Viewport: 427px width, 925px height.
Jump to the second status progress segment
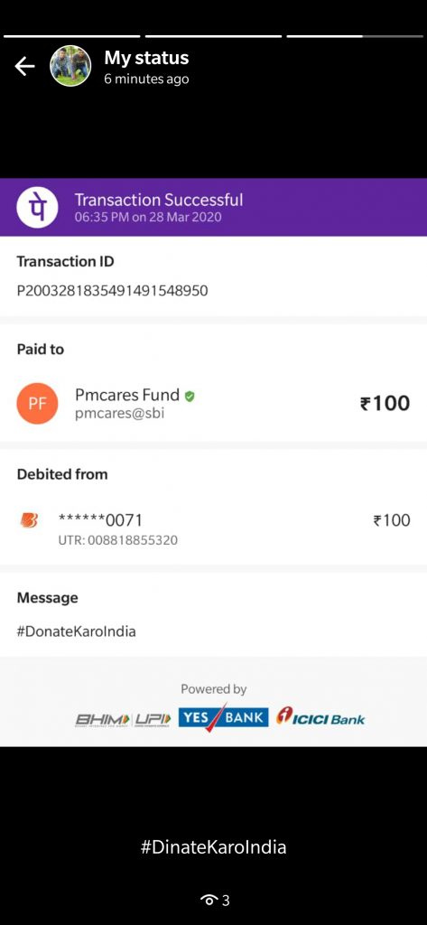coord(213,36)
